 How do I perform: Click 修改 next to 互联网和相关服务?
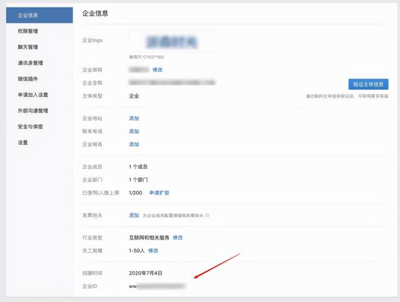click(177, 238)
